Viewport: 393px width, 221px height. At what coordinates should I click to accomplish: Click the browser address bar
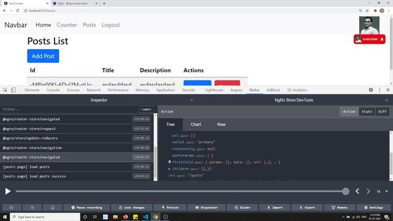click(190, 11)
